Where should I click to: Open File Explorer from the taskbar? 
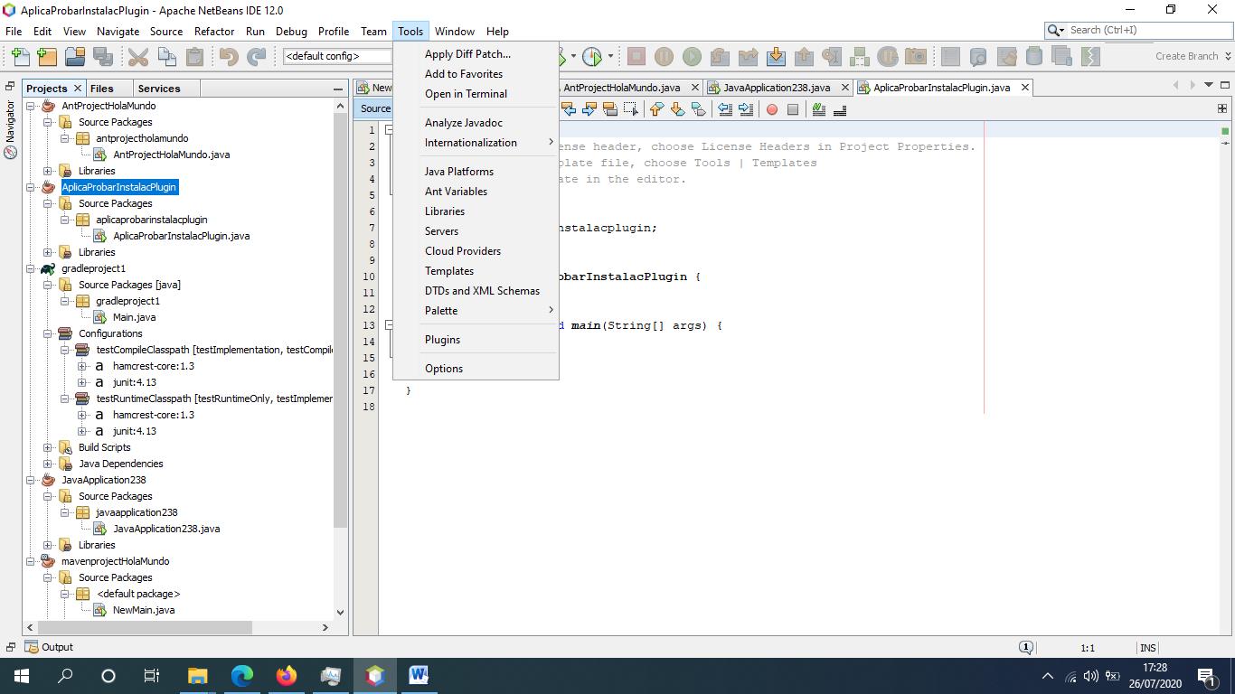click(x=198, y=675)
